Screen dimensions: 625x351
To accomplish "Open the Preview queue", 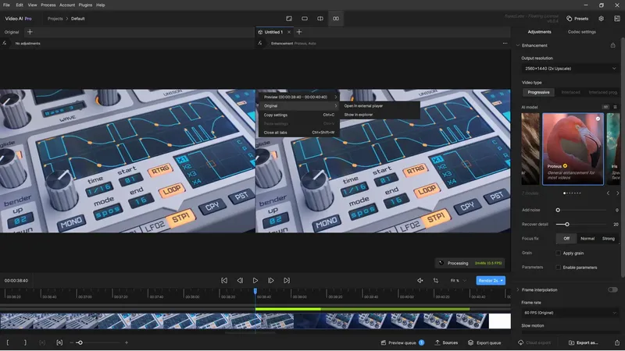I will [x=402, y=342].
